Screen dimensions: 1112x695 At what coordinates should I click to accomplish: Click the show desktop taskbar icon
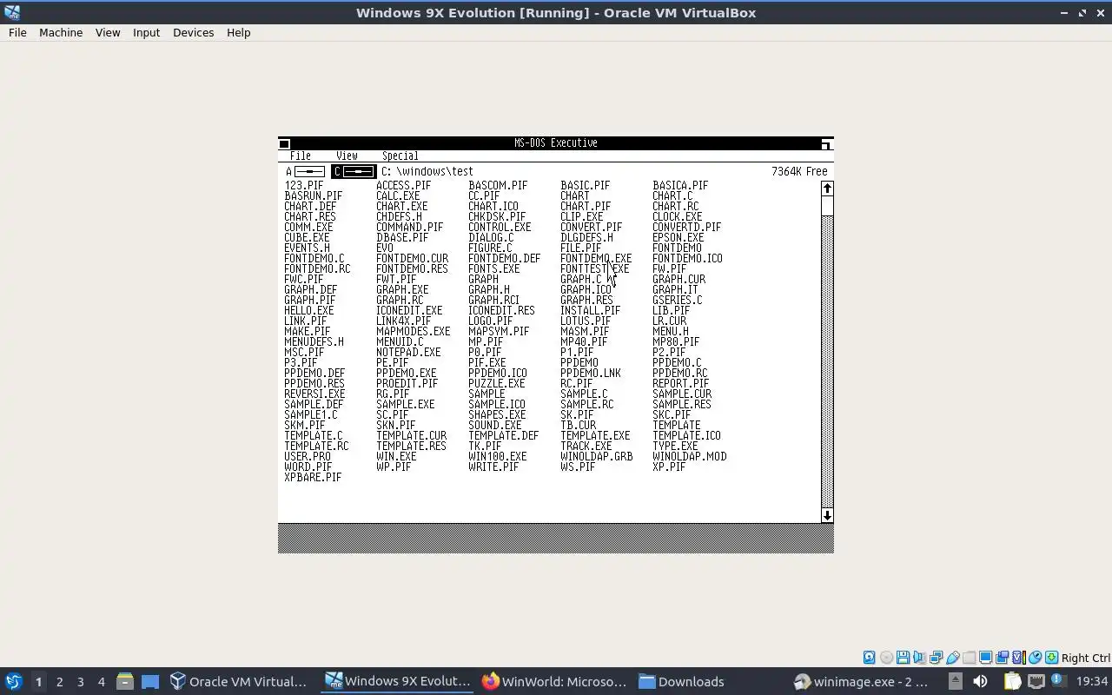[150, 681]
